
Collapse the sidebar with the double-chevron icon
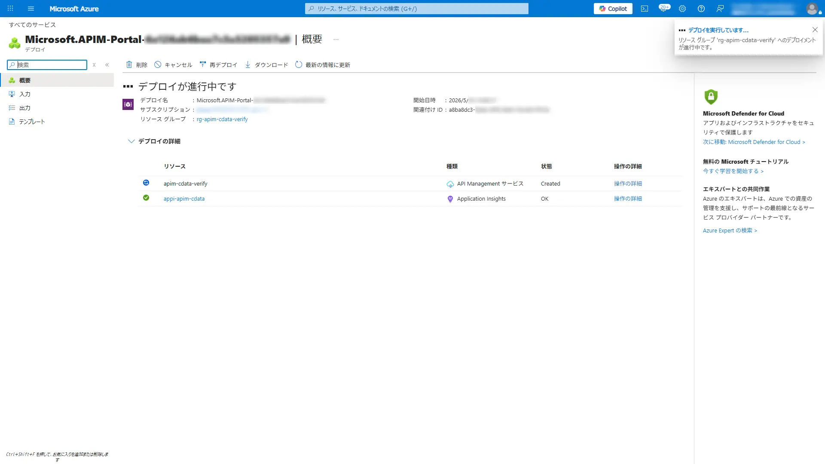pyautogui.click(x=107, y=65)
